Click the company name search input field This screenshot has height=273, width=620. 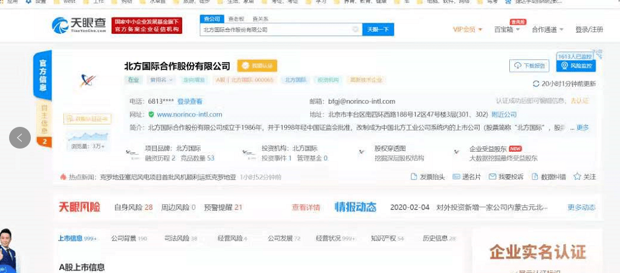tap(275, 29)
